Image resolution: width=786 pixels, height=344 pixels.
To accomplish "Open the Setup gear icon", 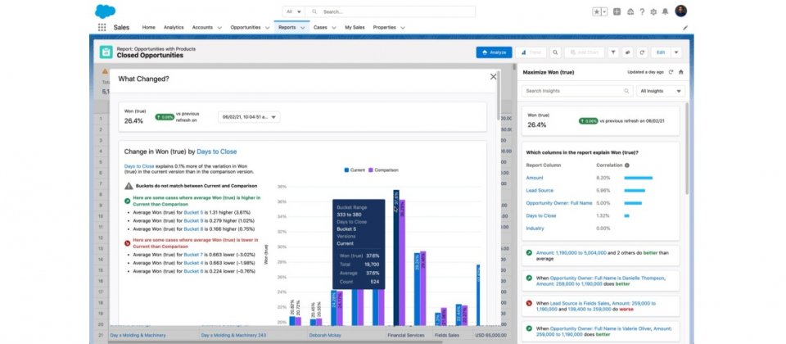I will 653,11.
